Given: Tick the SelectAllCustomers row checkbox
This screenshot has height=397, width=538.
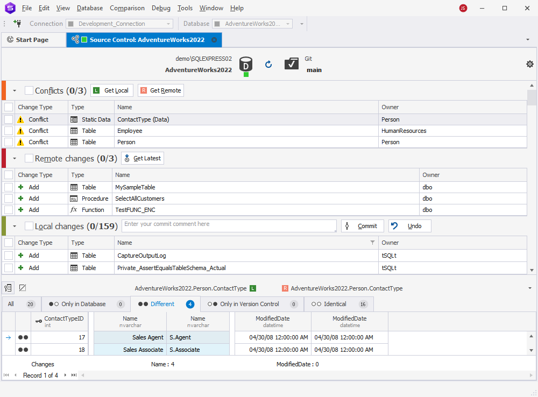Looking at the screenshot, I should click(9, 198).
